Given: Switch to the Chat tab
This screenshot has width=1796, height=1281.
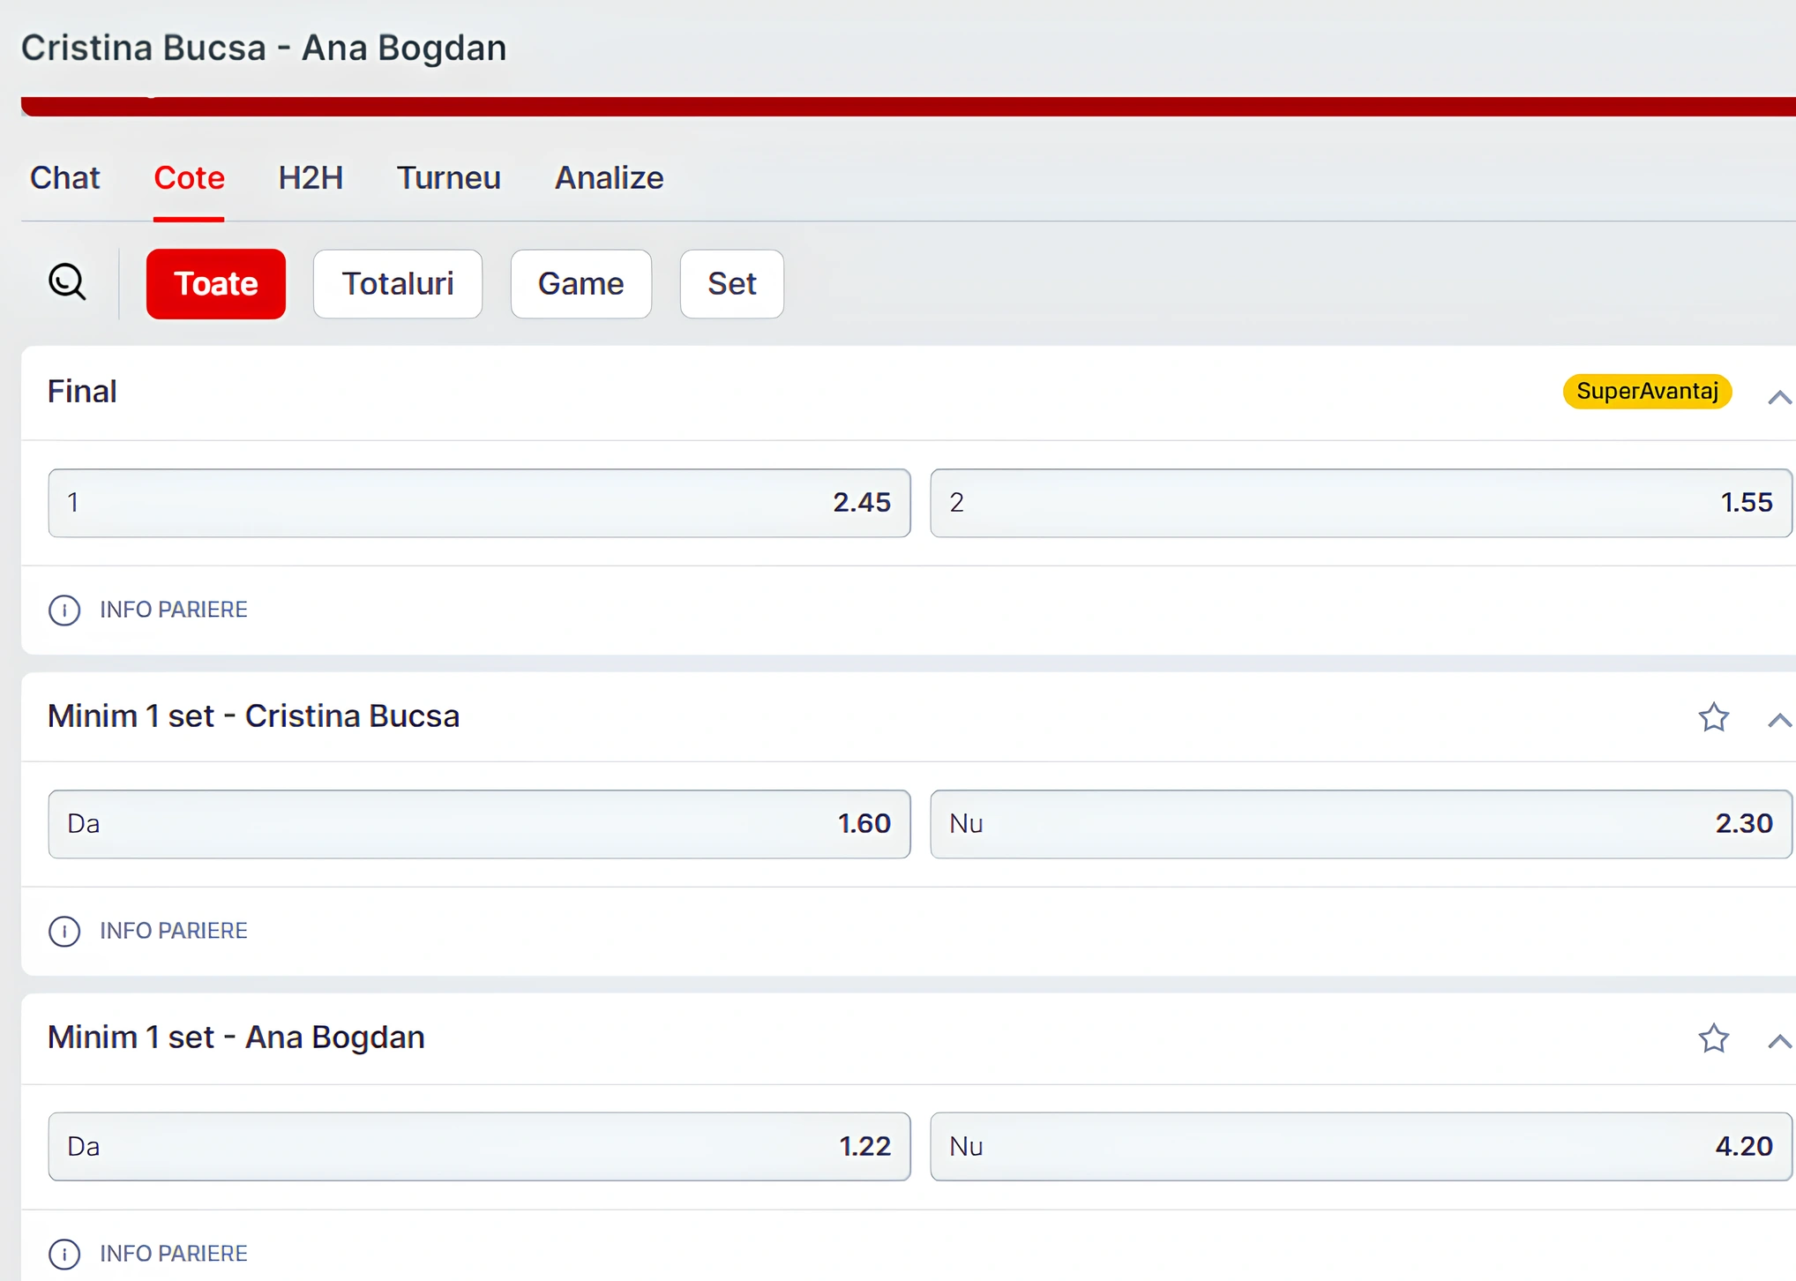Looking at the screenshot, I should click(65, 178).
